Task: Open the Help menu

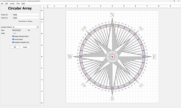Action: pyautogui.click(x=23, y=4)
